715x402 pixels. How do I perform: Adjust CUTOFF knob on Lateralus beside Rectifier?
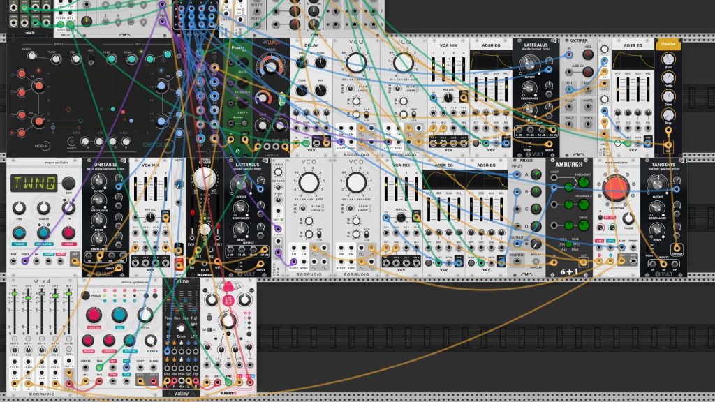click(x=529, y=64)
